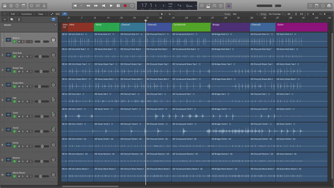
Task: Open the Loop Browser
Action: pos(323,6)
